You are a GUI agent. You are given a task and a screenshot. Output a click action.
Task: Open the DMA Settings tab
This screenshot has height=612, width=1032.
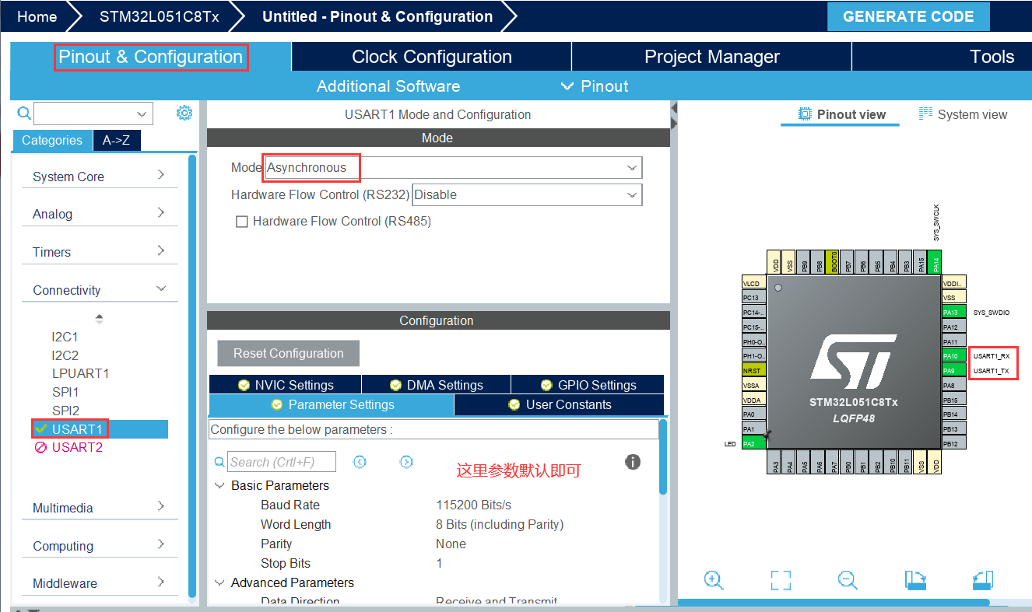(436, 385)
